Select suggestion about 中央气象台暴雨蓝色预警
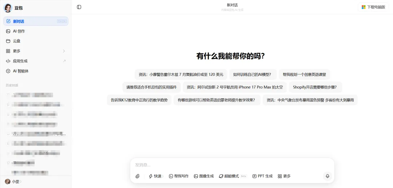Image resolution: width=393 pixels, height=188 pixels. click(310, 100)
